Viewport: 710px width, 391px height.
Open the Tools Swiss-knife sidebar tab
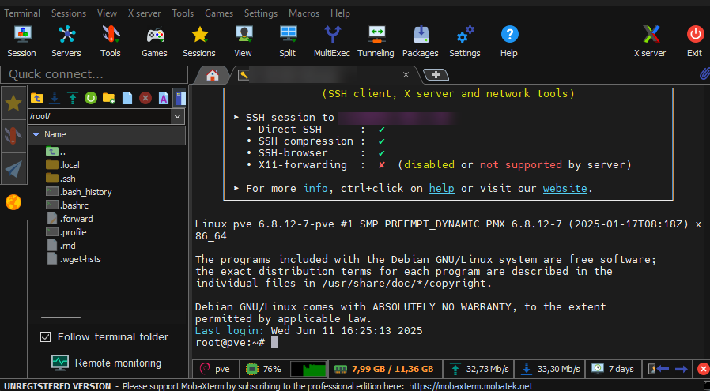(13, 136)
